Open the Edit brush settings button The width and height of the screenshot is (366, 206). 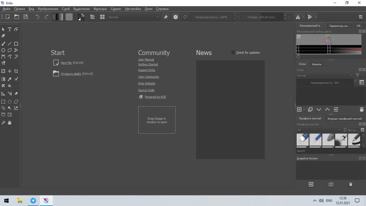[93, 17]
